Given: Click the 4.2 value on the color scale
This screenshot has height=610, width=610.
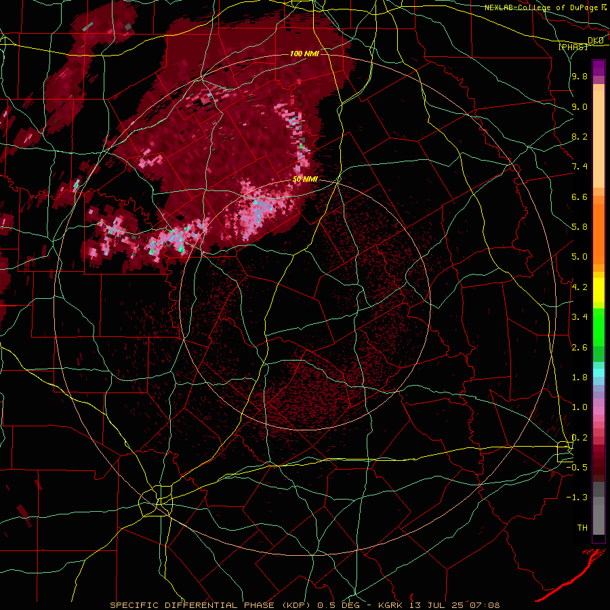Looking at the screenshot, I should (x=579, y=287).
